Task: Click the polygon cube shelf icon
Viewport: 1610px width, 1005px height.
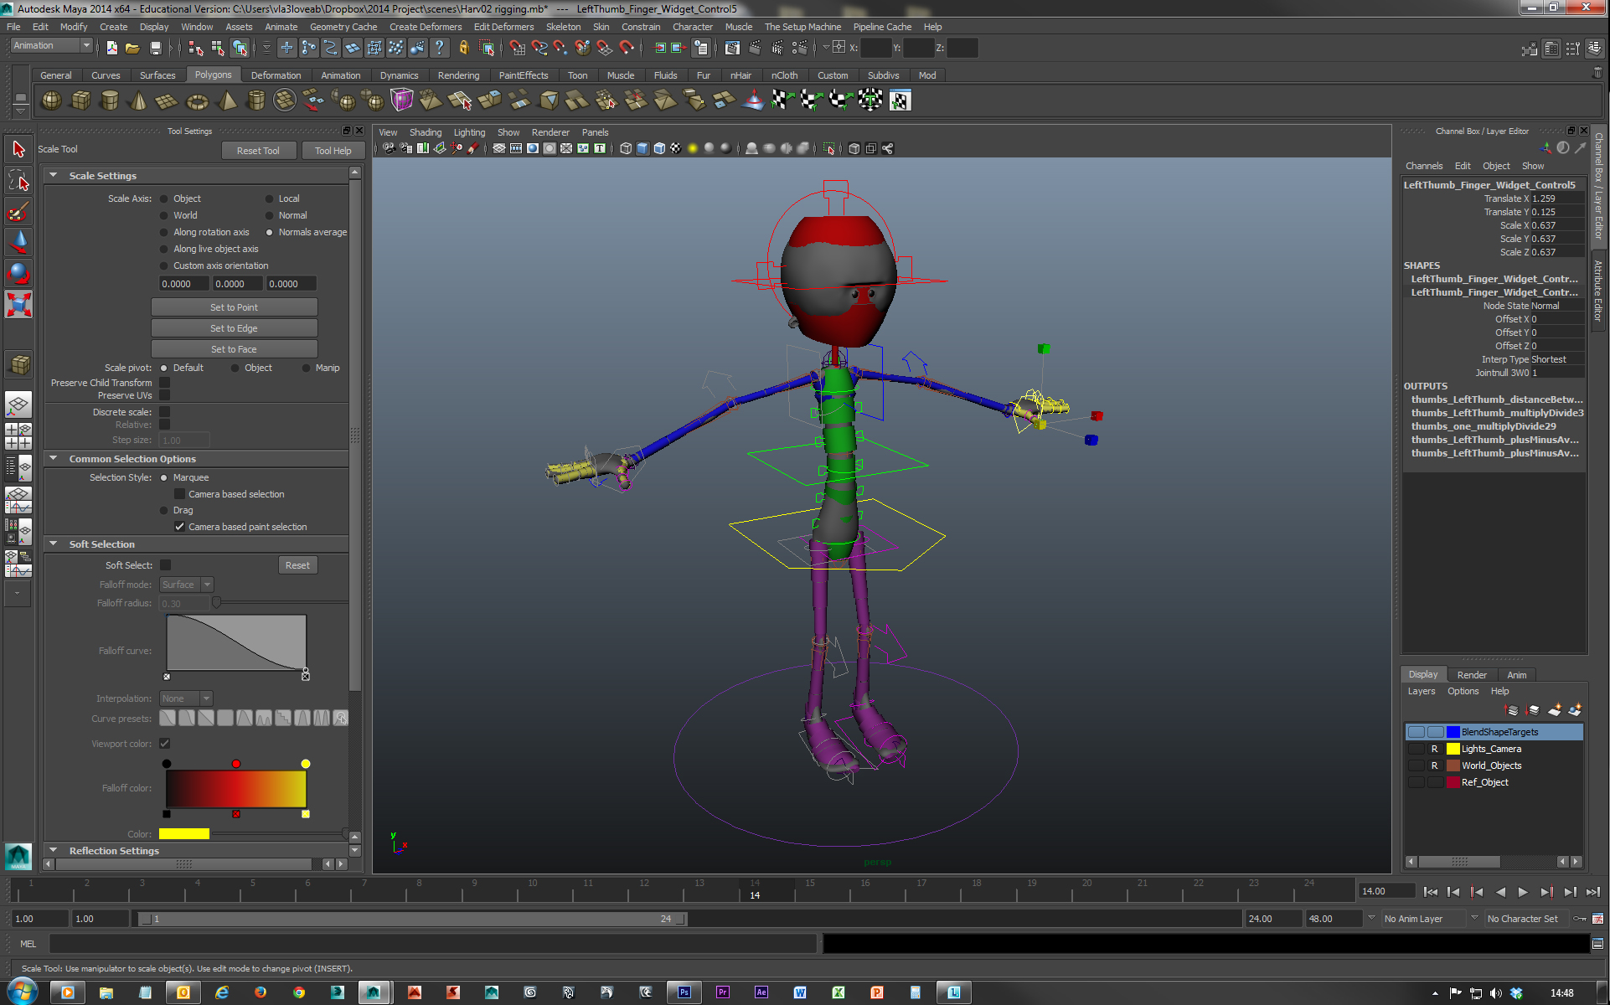Action: pos(80,101)
